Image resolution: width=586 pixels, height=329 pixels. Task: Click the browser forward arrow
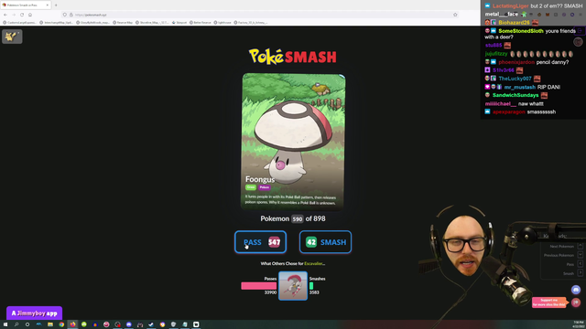pyautogui.click(x=14, y=15)
